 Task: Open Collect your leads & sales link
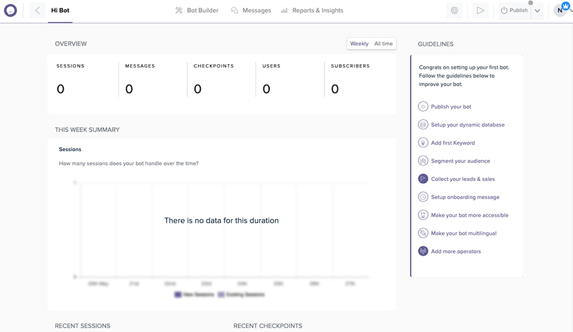coord(463,179)
